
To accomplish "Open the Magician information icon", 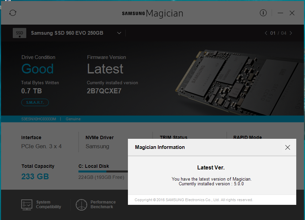I will pos(263,13).
